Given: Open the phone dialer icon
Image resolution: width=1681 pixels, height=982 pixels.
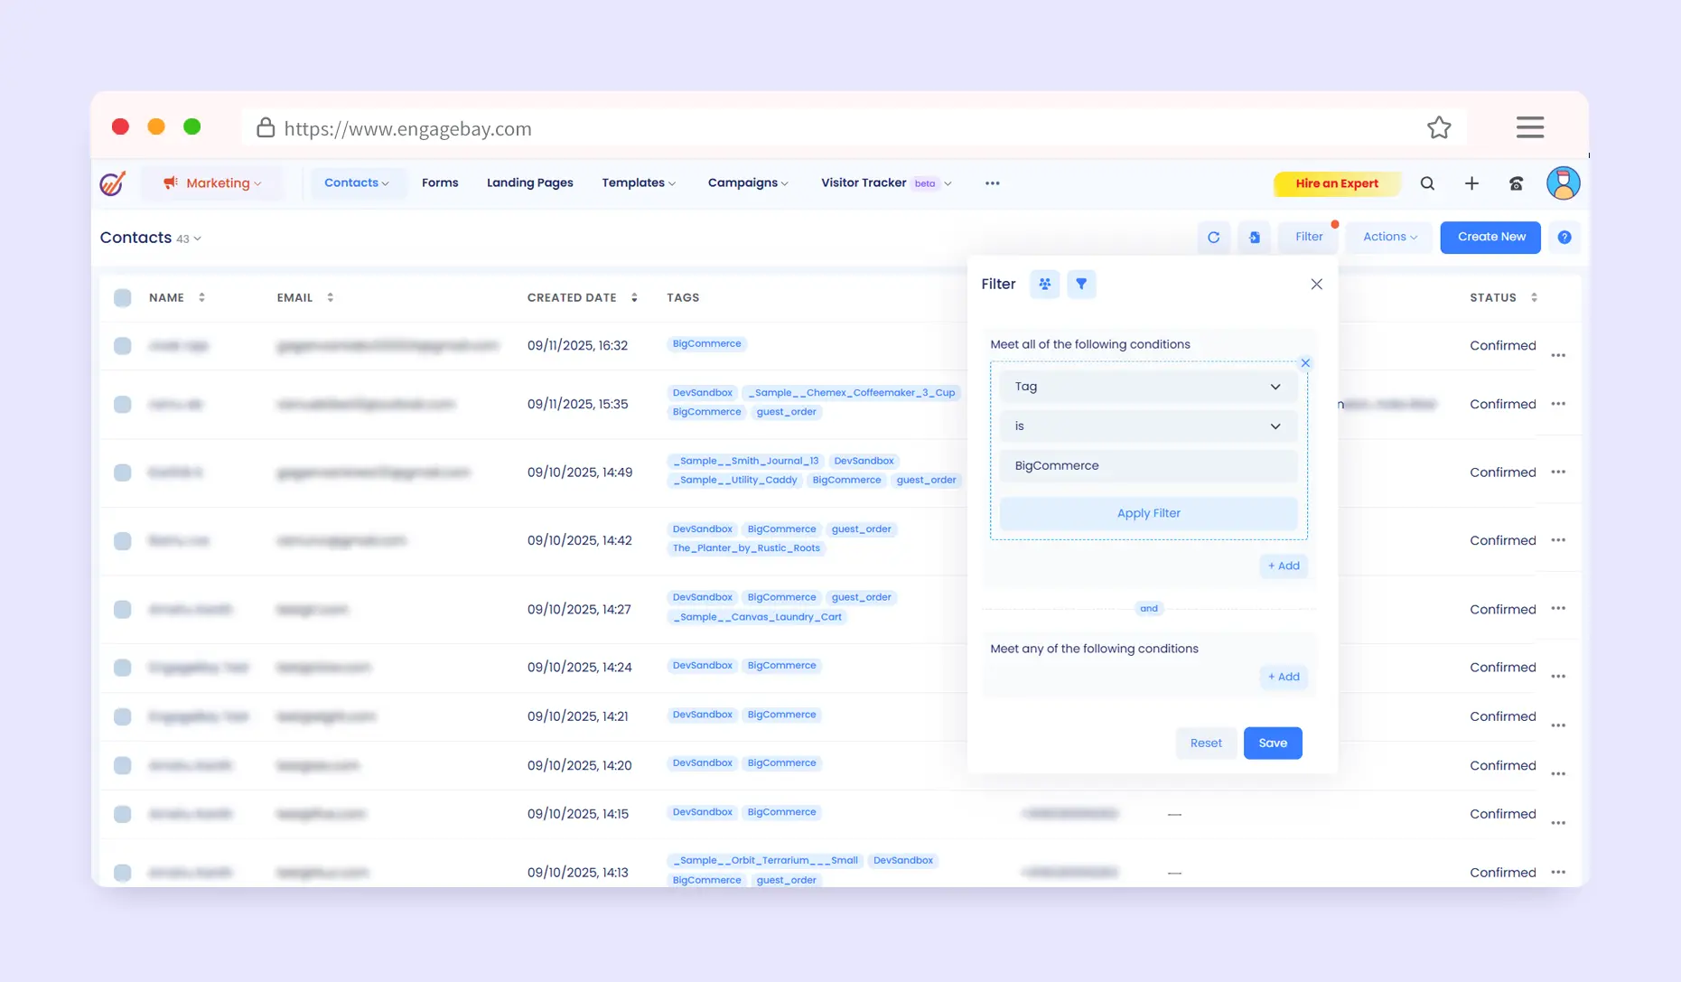Looking at the screenshot, I should (1516, 183).
